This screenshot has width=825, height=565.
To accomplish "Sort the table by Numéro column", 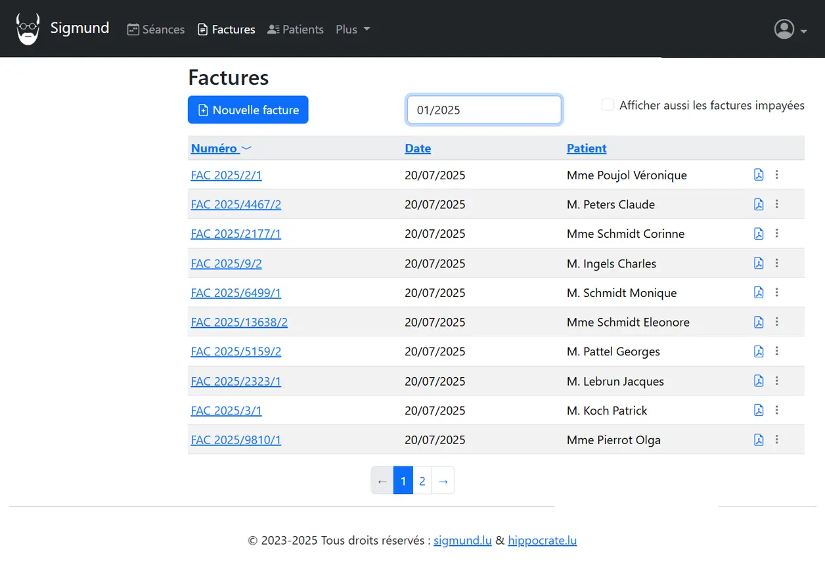I will coord(214,148).
